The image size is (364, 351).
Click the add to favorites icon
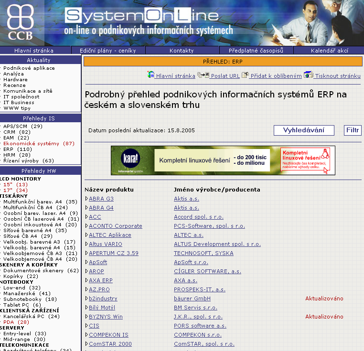tap(245, 75)
